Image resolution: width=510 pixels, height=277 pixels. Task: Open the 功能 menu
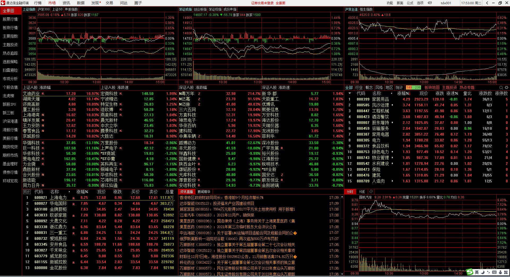(390, 3)
